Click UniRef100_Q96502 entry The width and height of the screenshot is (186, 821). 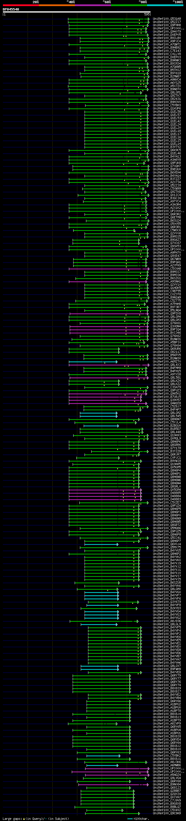pyautogui.click(x=167, y=394)
